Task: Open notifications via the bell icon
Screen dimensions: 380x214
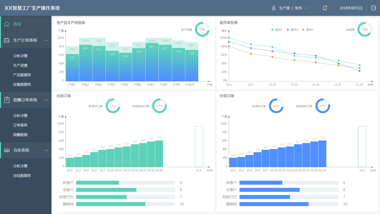Action: pos(325,8)
